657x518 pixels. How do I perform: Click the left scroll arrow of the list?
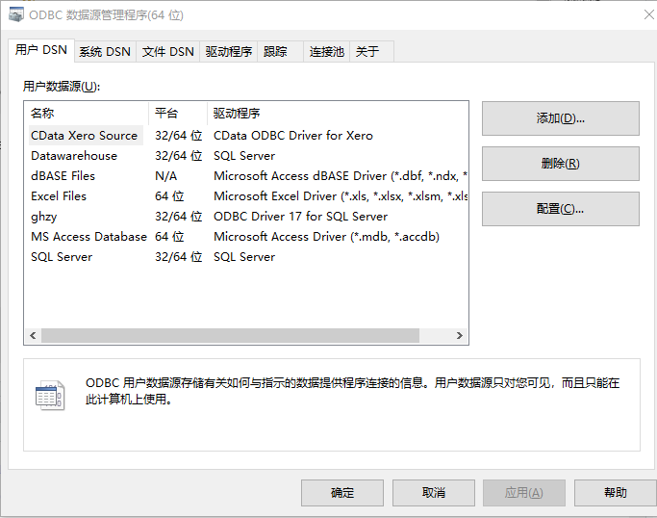point(33,336)
